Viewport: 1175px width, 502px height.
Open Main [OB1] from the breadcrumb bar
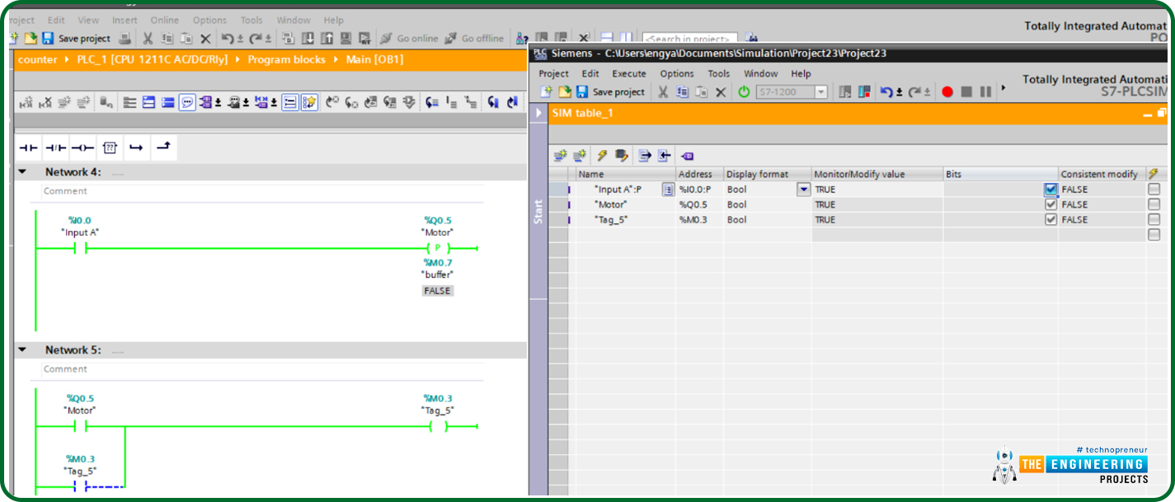point(376,59)
